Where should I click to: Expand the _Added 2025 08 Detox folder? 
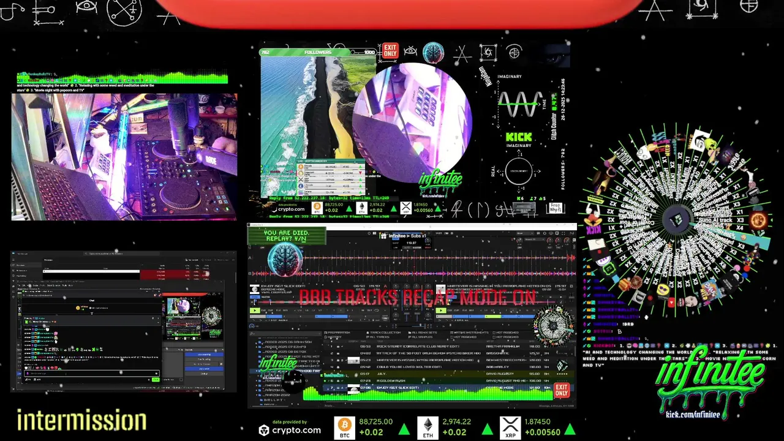(x=283, y=352)
